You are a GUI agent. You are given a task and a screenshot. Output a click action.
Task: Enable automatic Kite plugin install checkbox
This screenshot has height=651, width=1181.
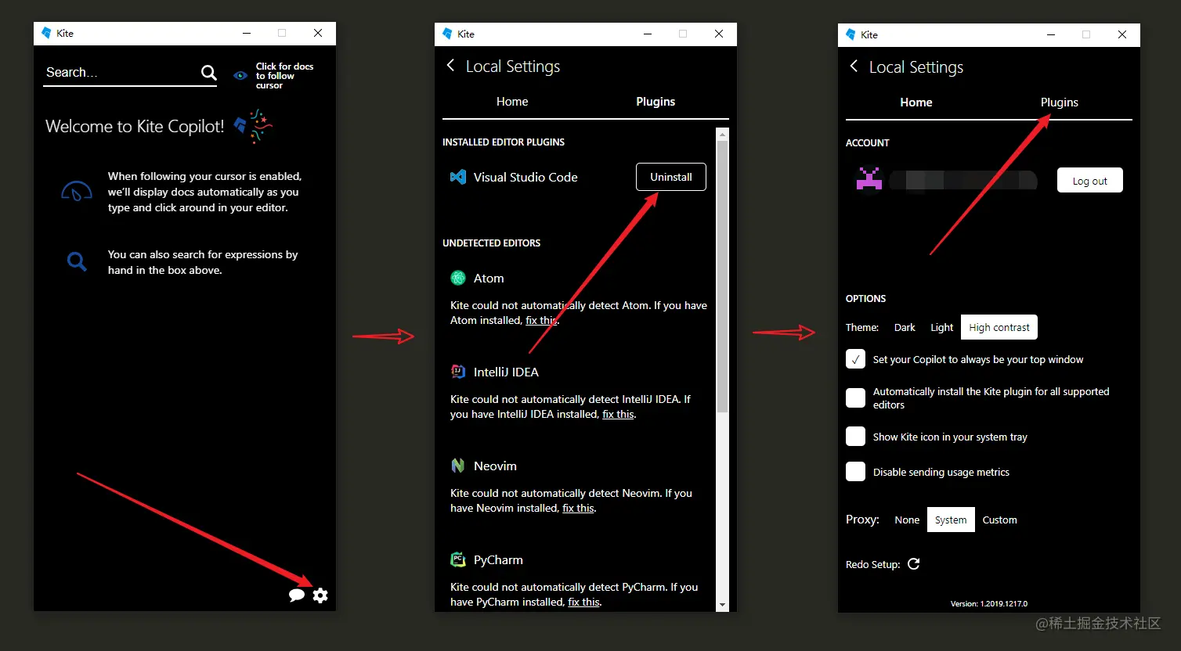(855, 397)
